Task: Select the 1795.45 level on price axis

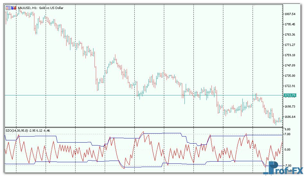Action: (x=290, y=24)
